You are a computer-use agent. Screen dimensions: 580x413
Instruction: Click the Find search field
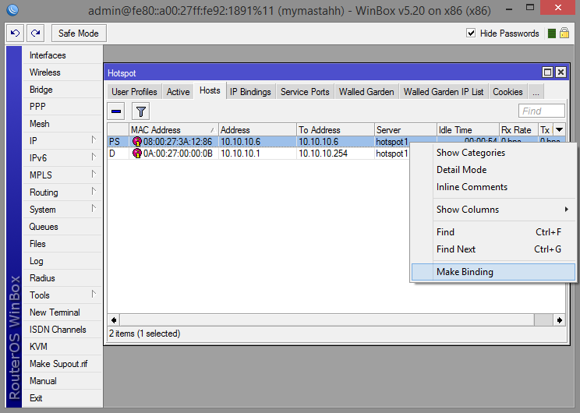click(542, 111)
